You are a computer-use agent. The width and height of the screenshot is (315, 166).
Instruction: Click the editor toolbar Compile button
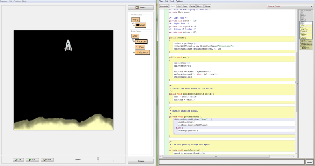[x=164, y=6]
